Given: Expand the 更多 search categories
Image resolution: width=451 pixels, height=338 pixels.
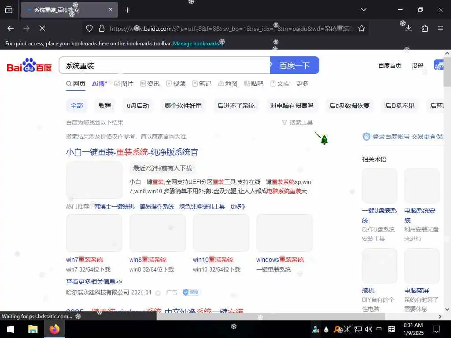Looking at the screenshot, I should pos(302,84).
